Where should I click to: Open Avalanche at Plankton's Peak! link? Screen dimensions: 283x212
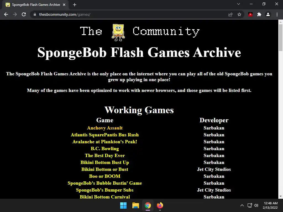(x=105, y=142)
